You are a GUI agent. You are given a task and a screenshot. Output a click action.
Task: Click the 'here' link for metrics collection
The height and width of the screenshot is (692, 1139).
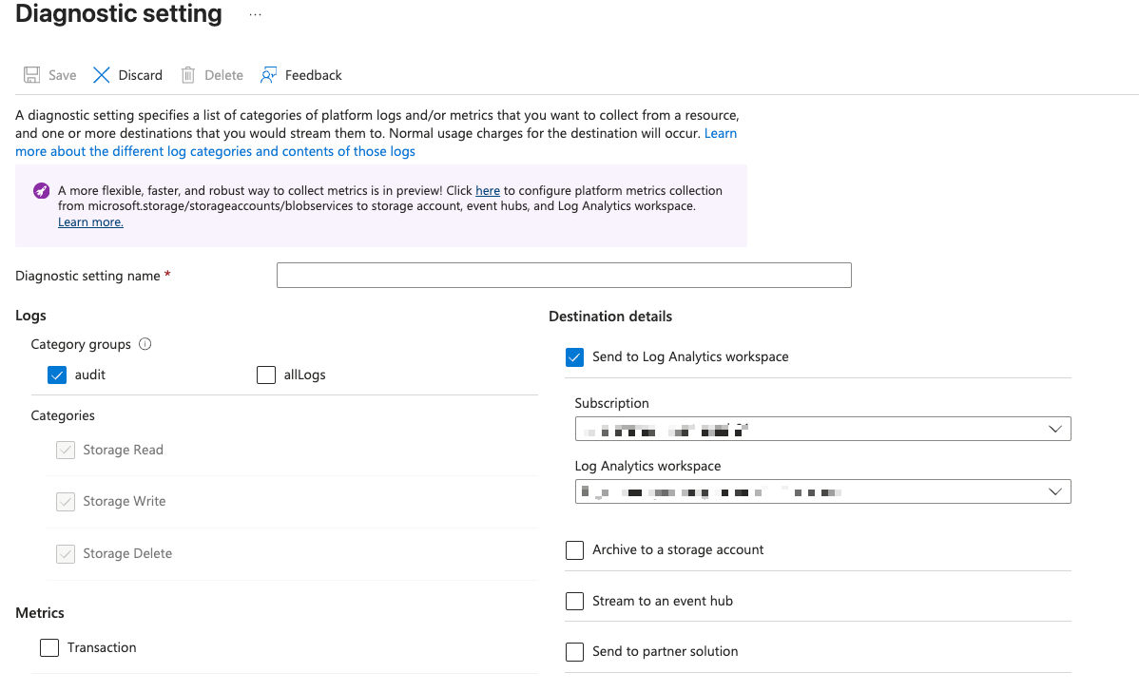pos(488,190)
